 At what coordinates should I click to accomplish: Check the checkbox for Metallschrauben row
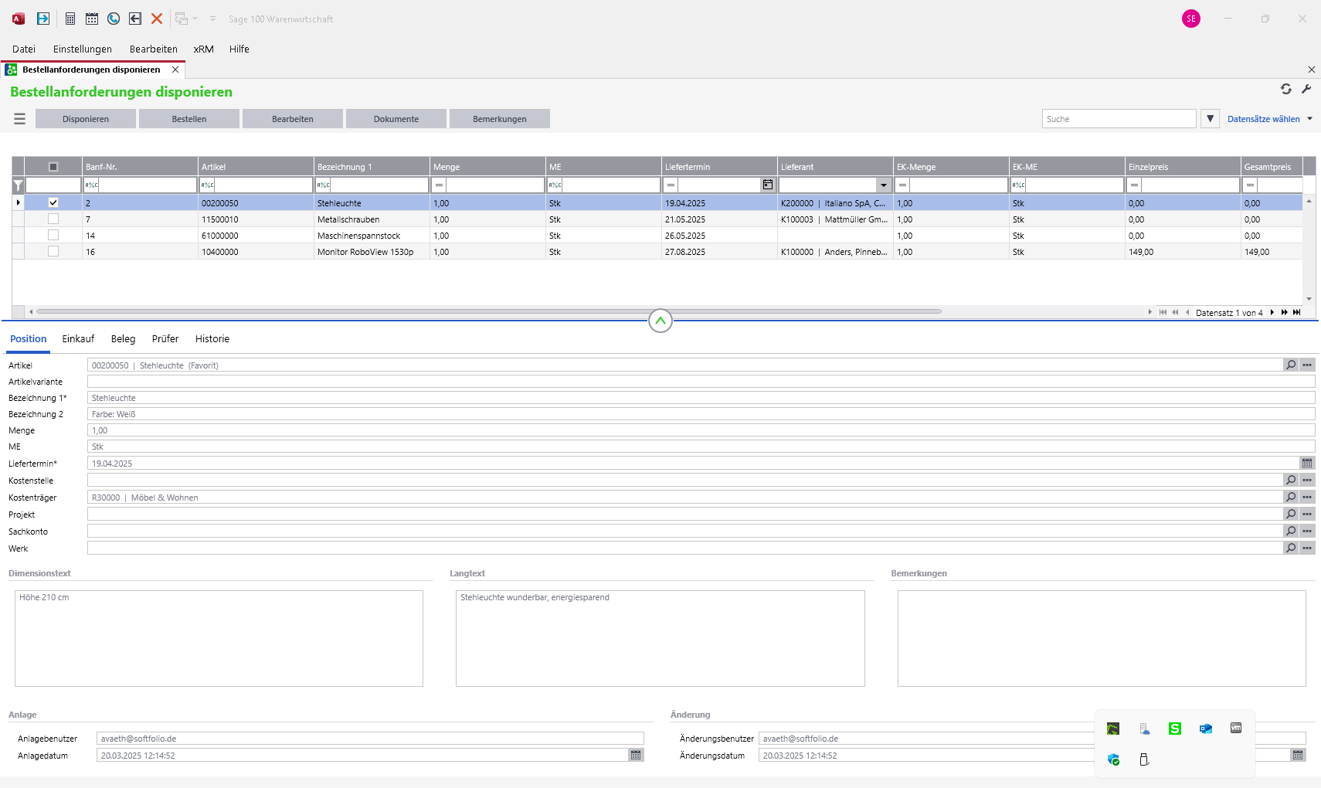pos(53,219)
